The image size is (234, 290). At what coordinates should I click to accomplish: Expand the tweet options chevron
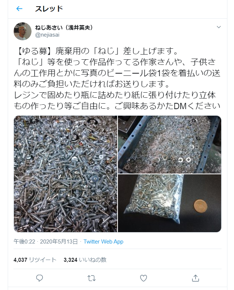pos(219,27)
